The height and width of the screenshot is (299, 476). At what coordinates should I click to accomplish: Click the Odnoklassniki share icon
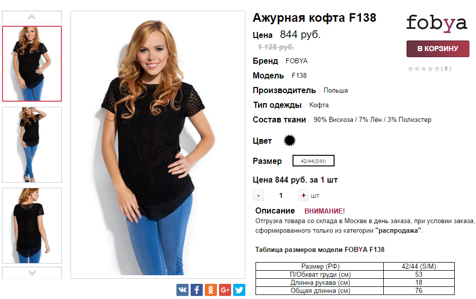211,290
